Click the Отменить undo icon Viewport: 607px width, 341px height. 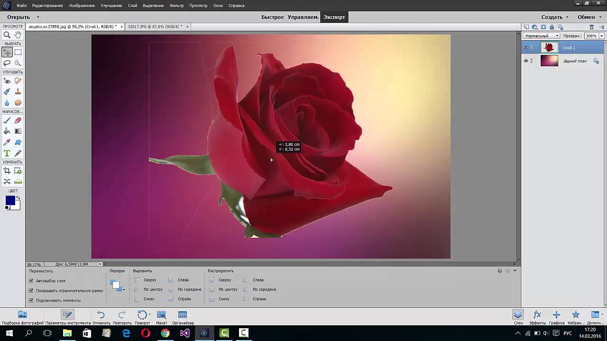coord(101,315)
